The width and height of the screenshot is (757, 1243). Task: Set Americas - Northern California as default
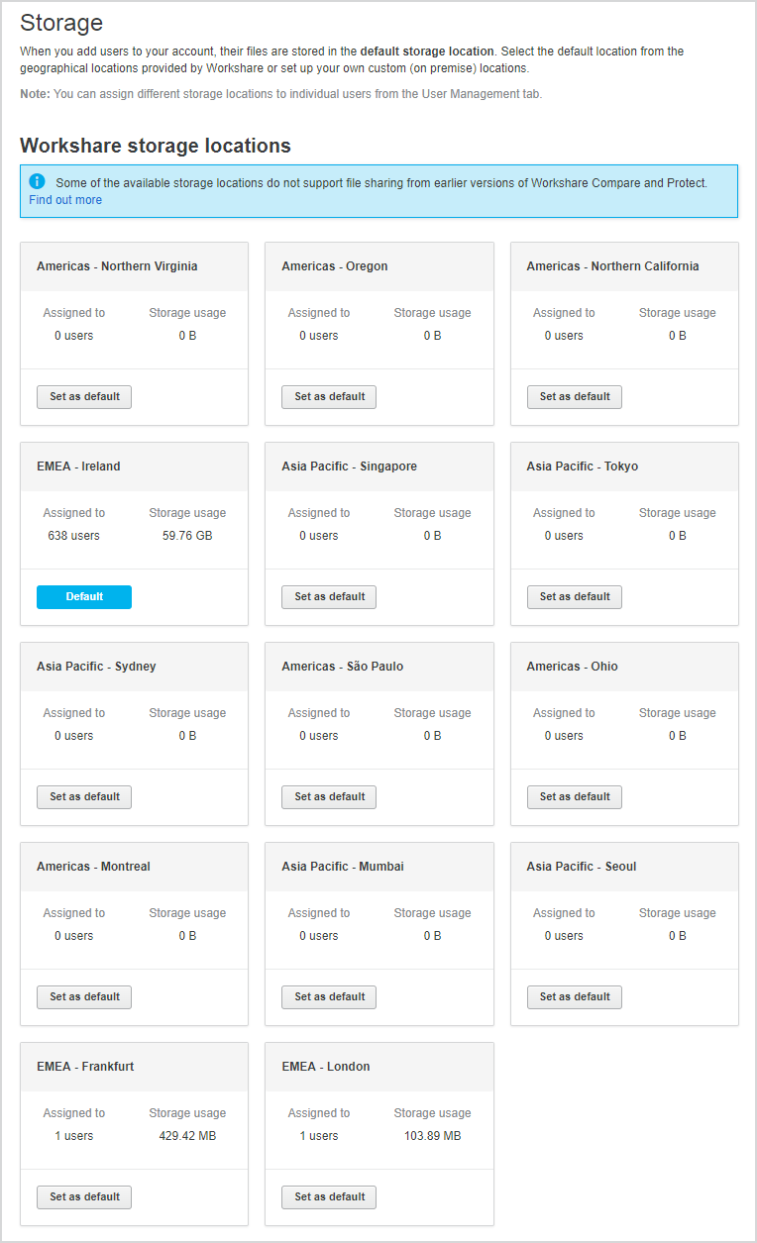click(575, 396)
